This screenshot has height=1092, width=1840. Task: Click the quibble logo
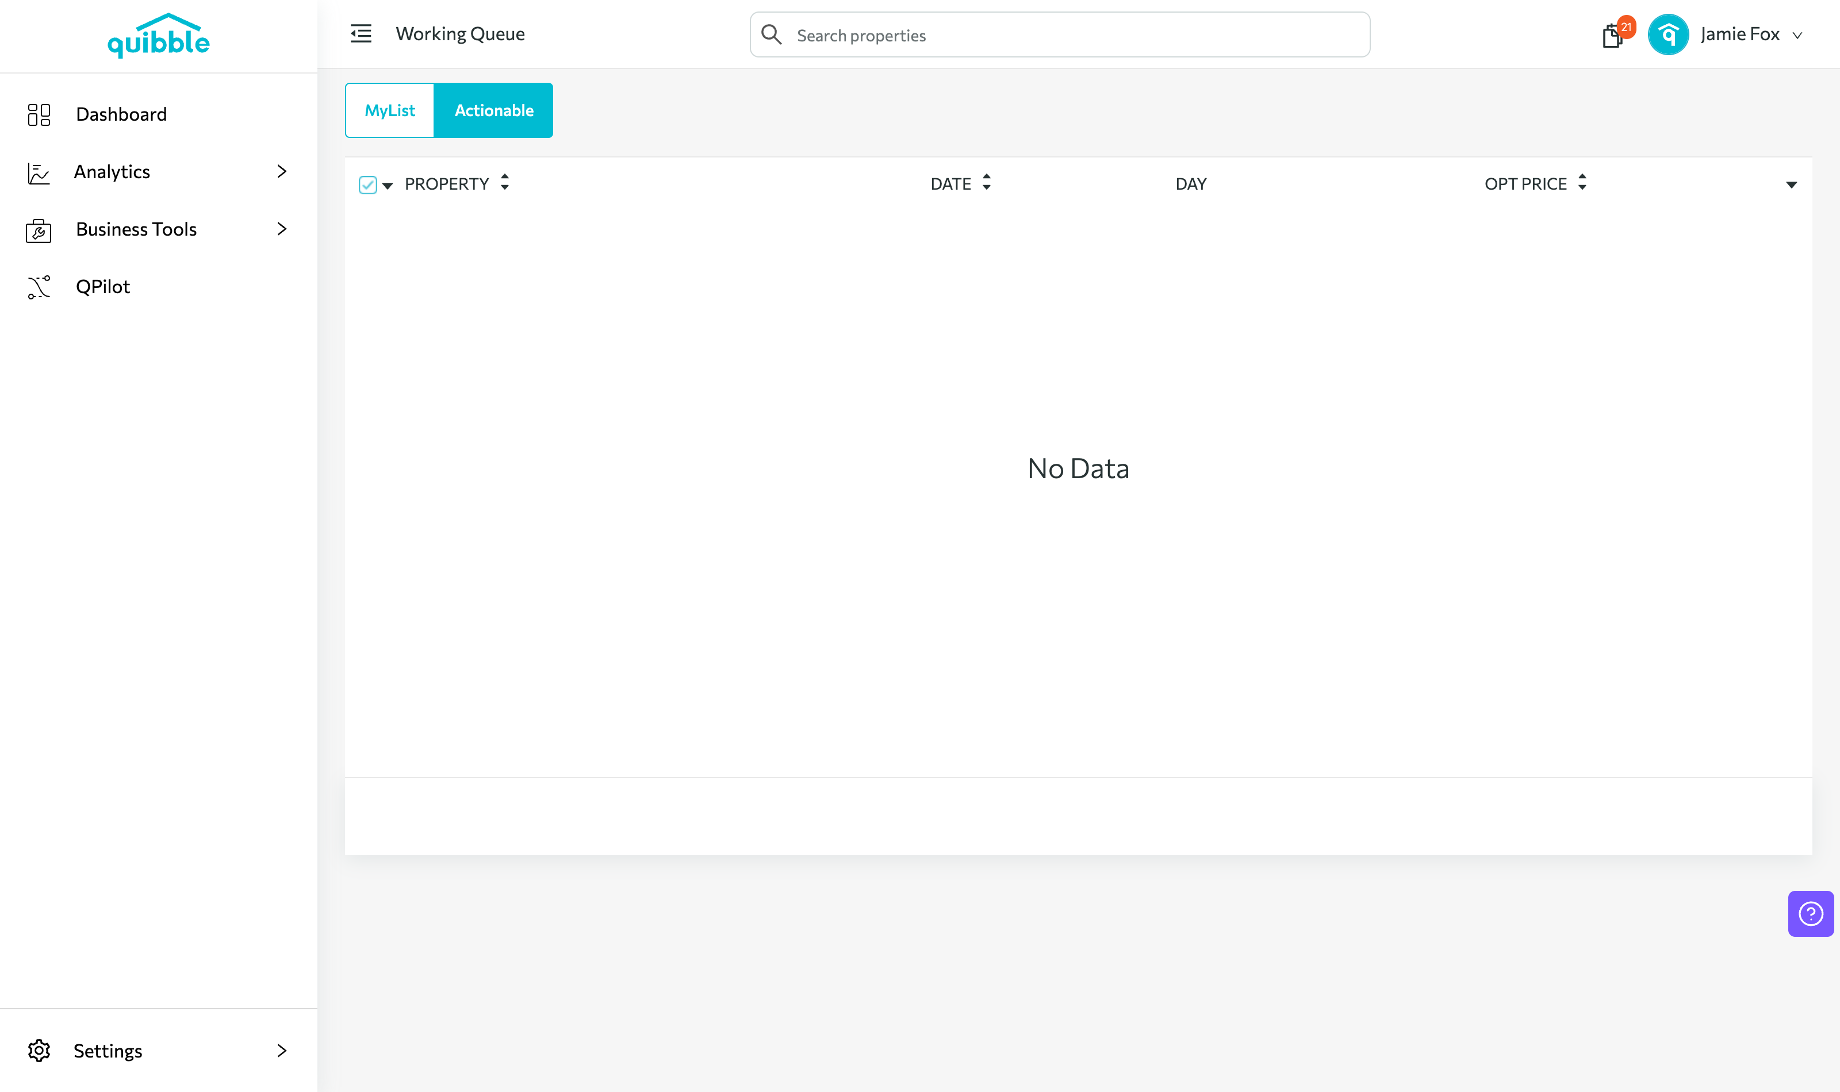(158, 35)
